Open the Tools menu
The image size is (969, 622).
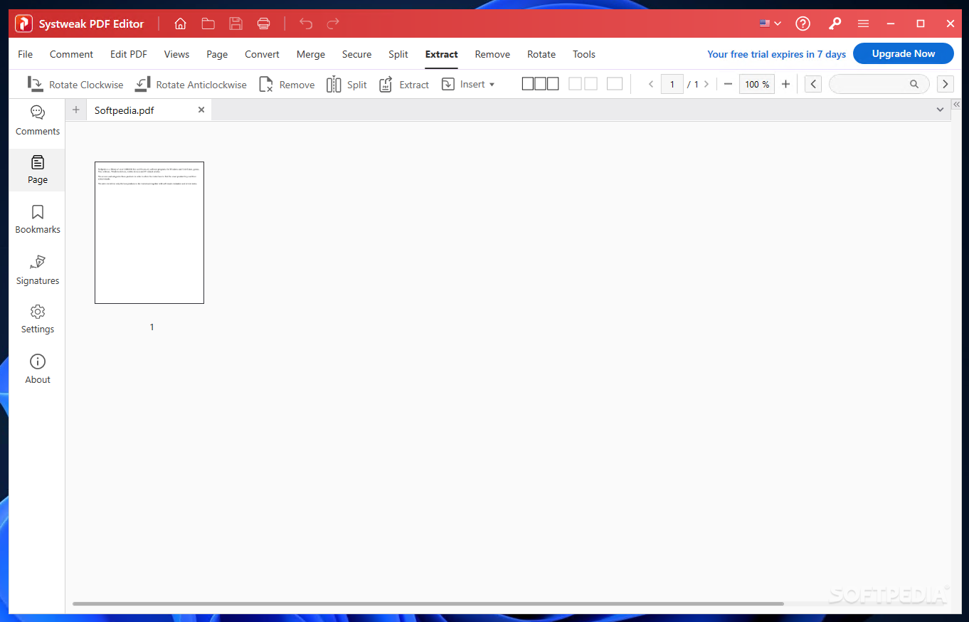pos(584,54)
